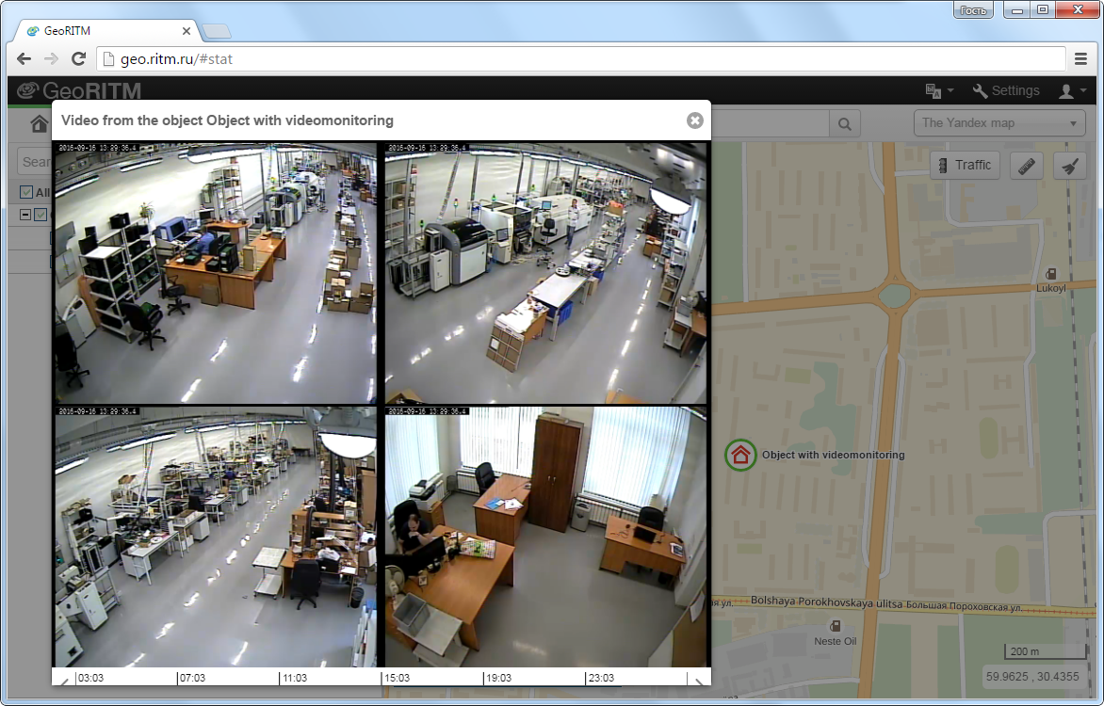Switch to the GeoRITM browser tab
Image resolution: width=1104 pixels, height=706 pixels.
(x=106, y=31)
